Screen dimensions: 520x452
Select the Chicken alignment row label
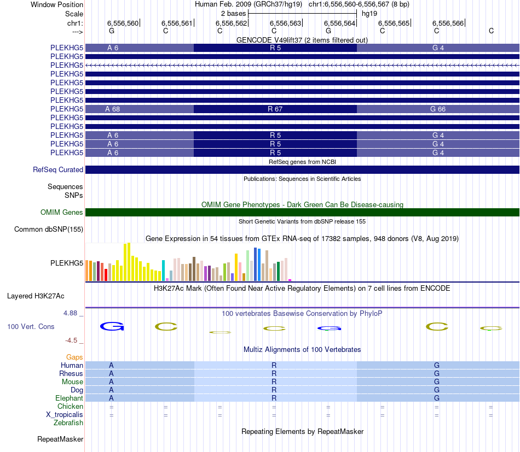click(x=70, y=406)
